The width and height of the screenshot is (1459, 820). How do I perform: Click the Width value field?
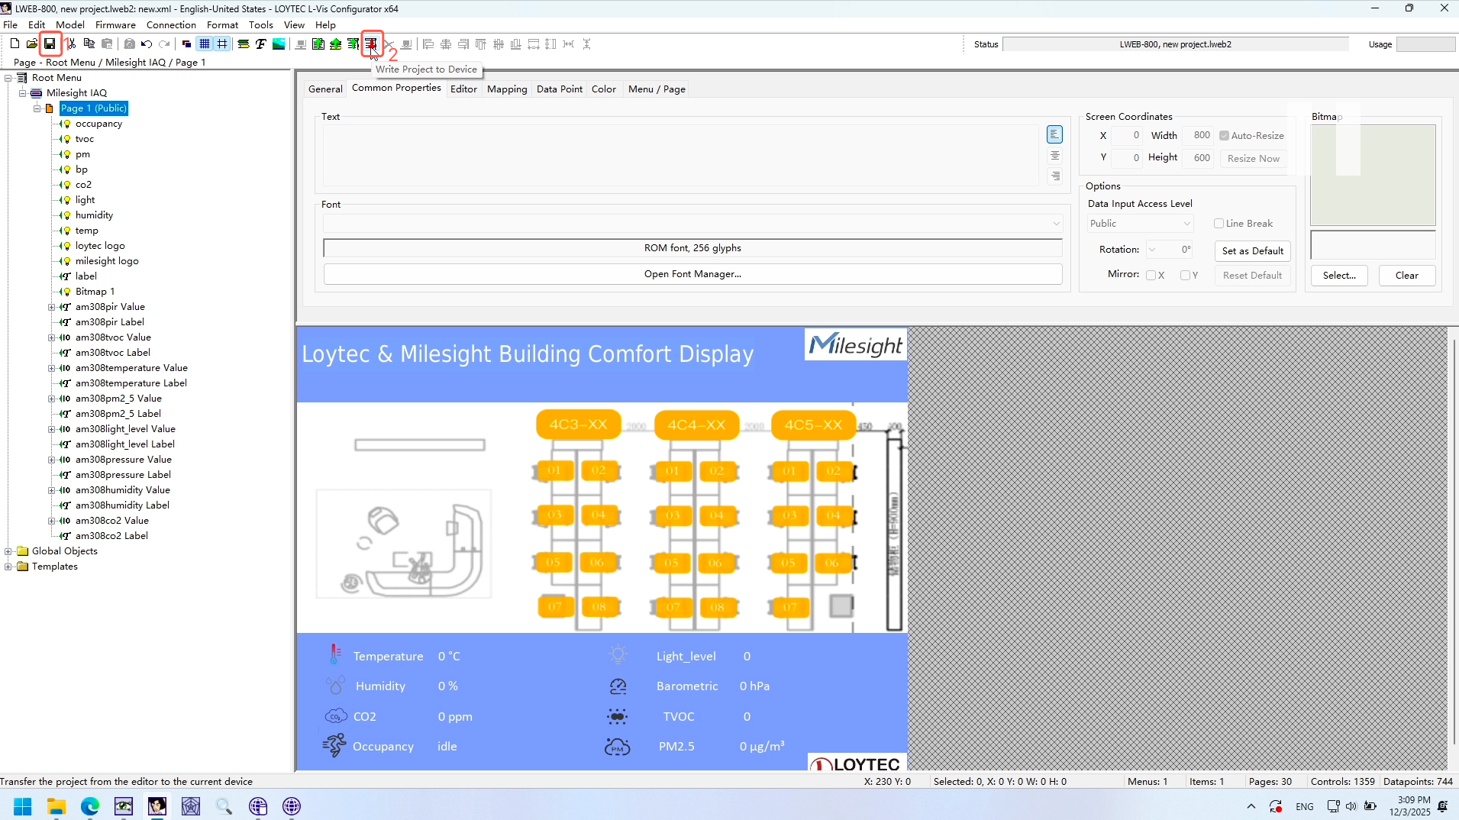(1197, 136)
